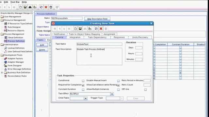Screen dimensions: 209x117
Task: Click Hours duration field
Action: click(x=139, y=54)
